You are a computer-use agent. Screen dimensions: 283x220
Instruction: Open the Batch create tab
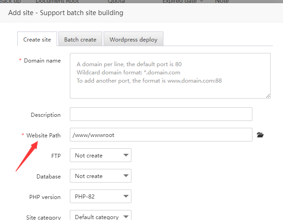(x=80, y=39)
